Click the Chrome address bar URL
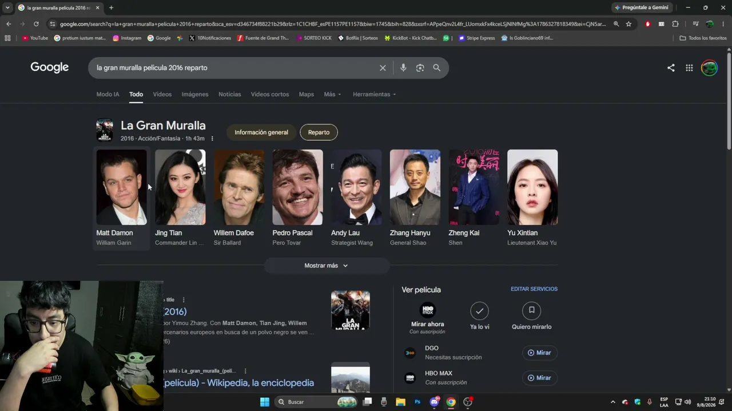 pyautogui.click(x=332, y=24)
